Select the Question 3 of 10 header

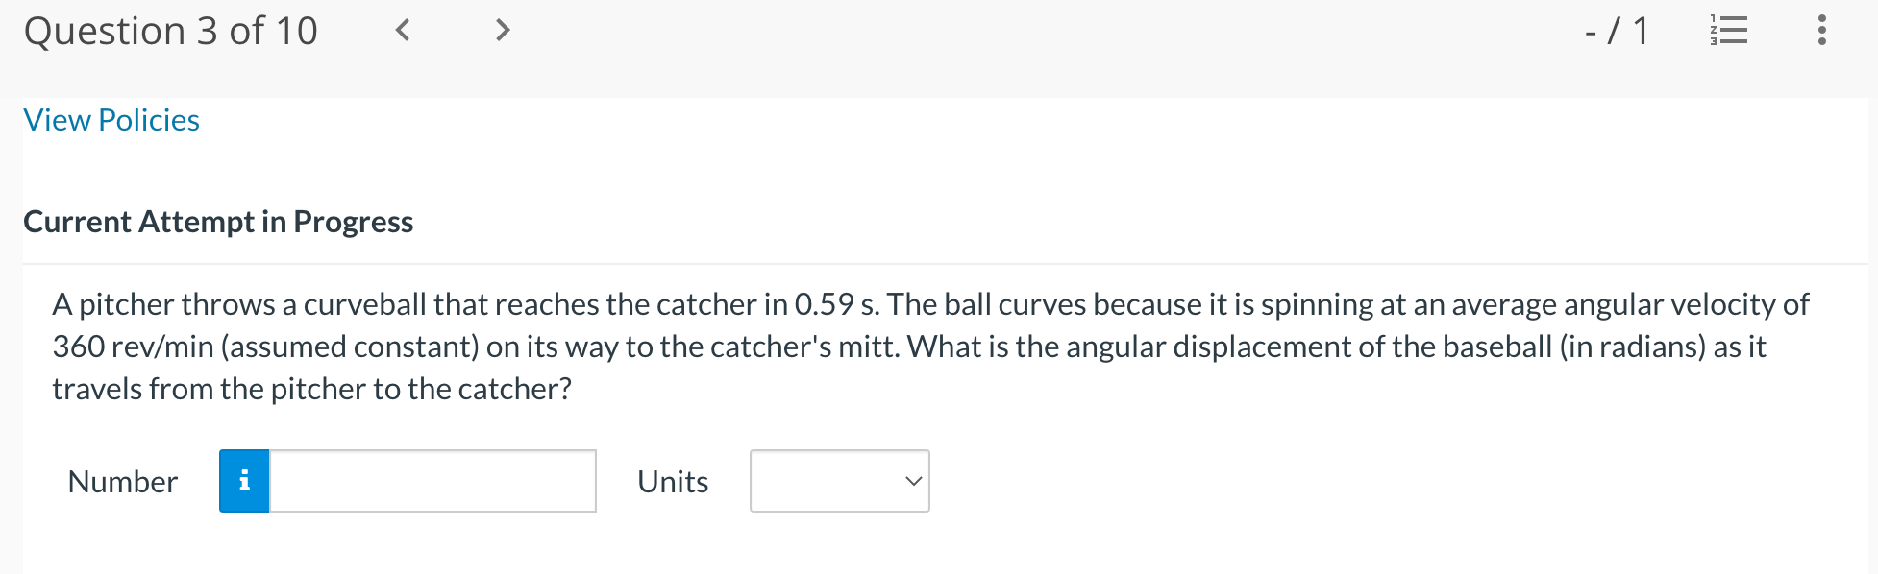pos(171,30)
